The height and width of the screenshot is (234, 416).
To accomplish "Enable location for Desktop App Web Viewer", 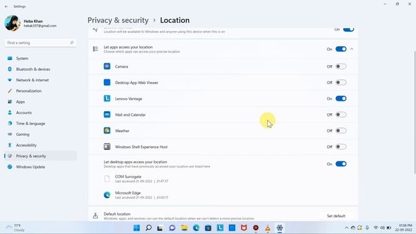I will click(x=341, y=83).
